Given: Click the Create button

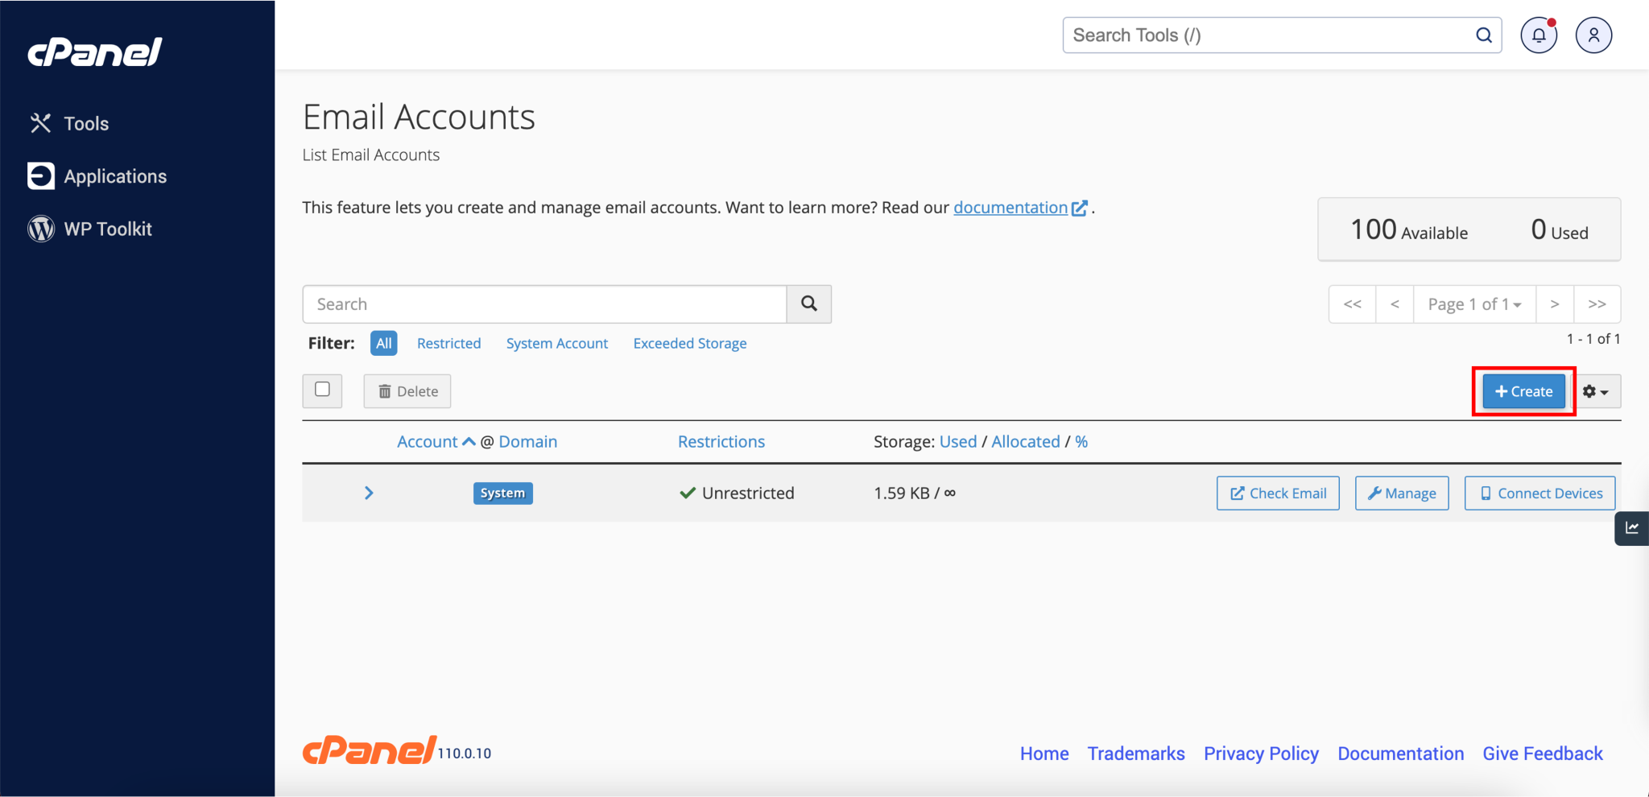Looking at the screenshot, I should [x=1523, y=391].
